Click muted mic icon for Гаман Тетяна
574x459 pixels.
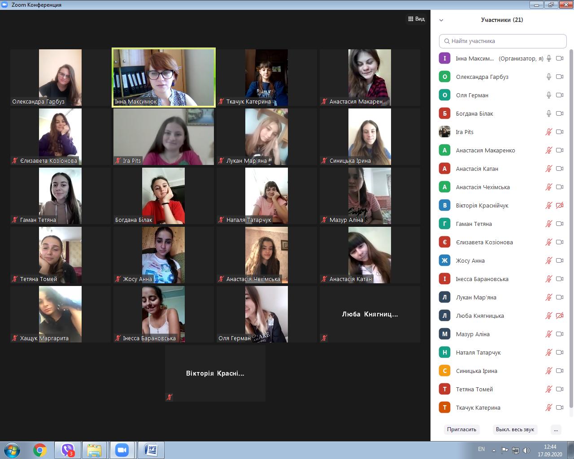(548, 224)
